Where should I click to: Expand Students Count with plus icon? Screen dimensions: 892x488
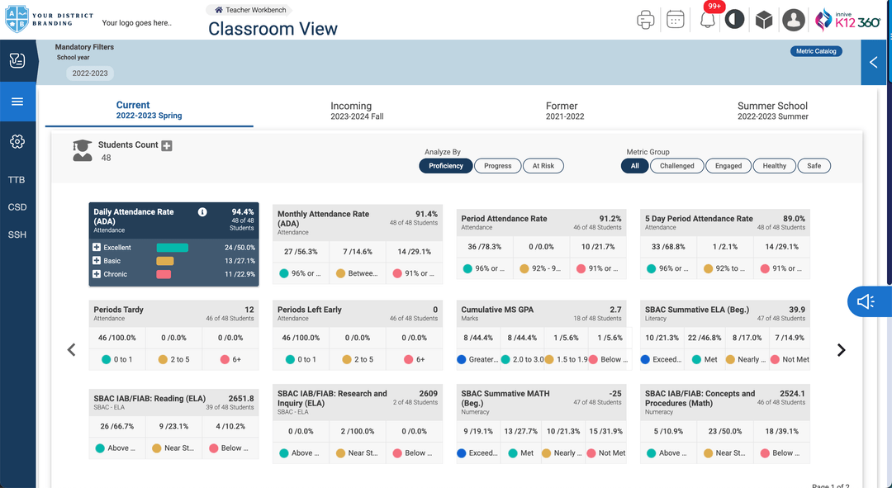click(x=167, y=146)
